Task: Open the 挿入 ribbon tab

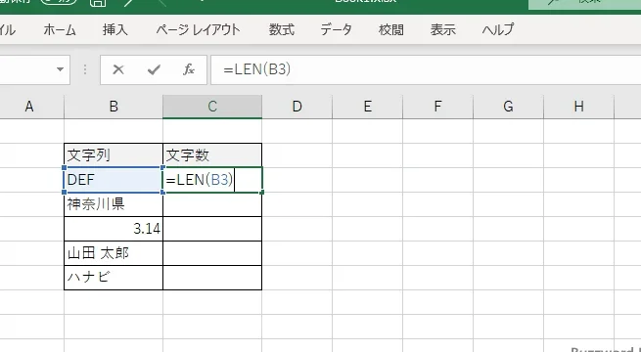Action: coord(114,29)
